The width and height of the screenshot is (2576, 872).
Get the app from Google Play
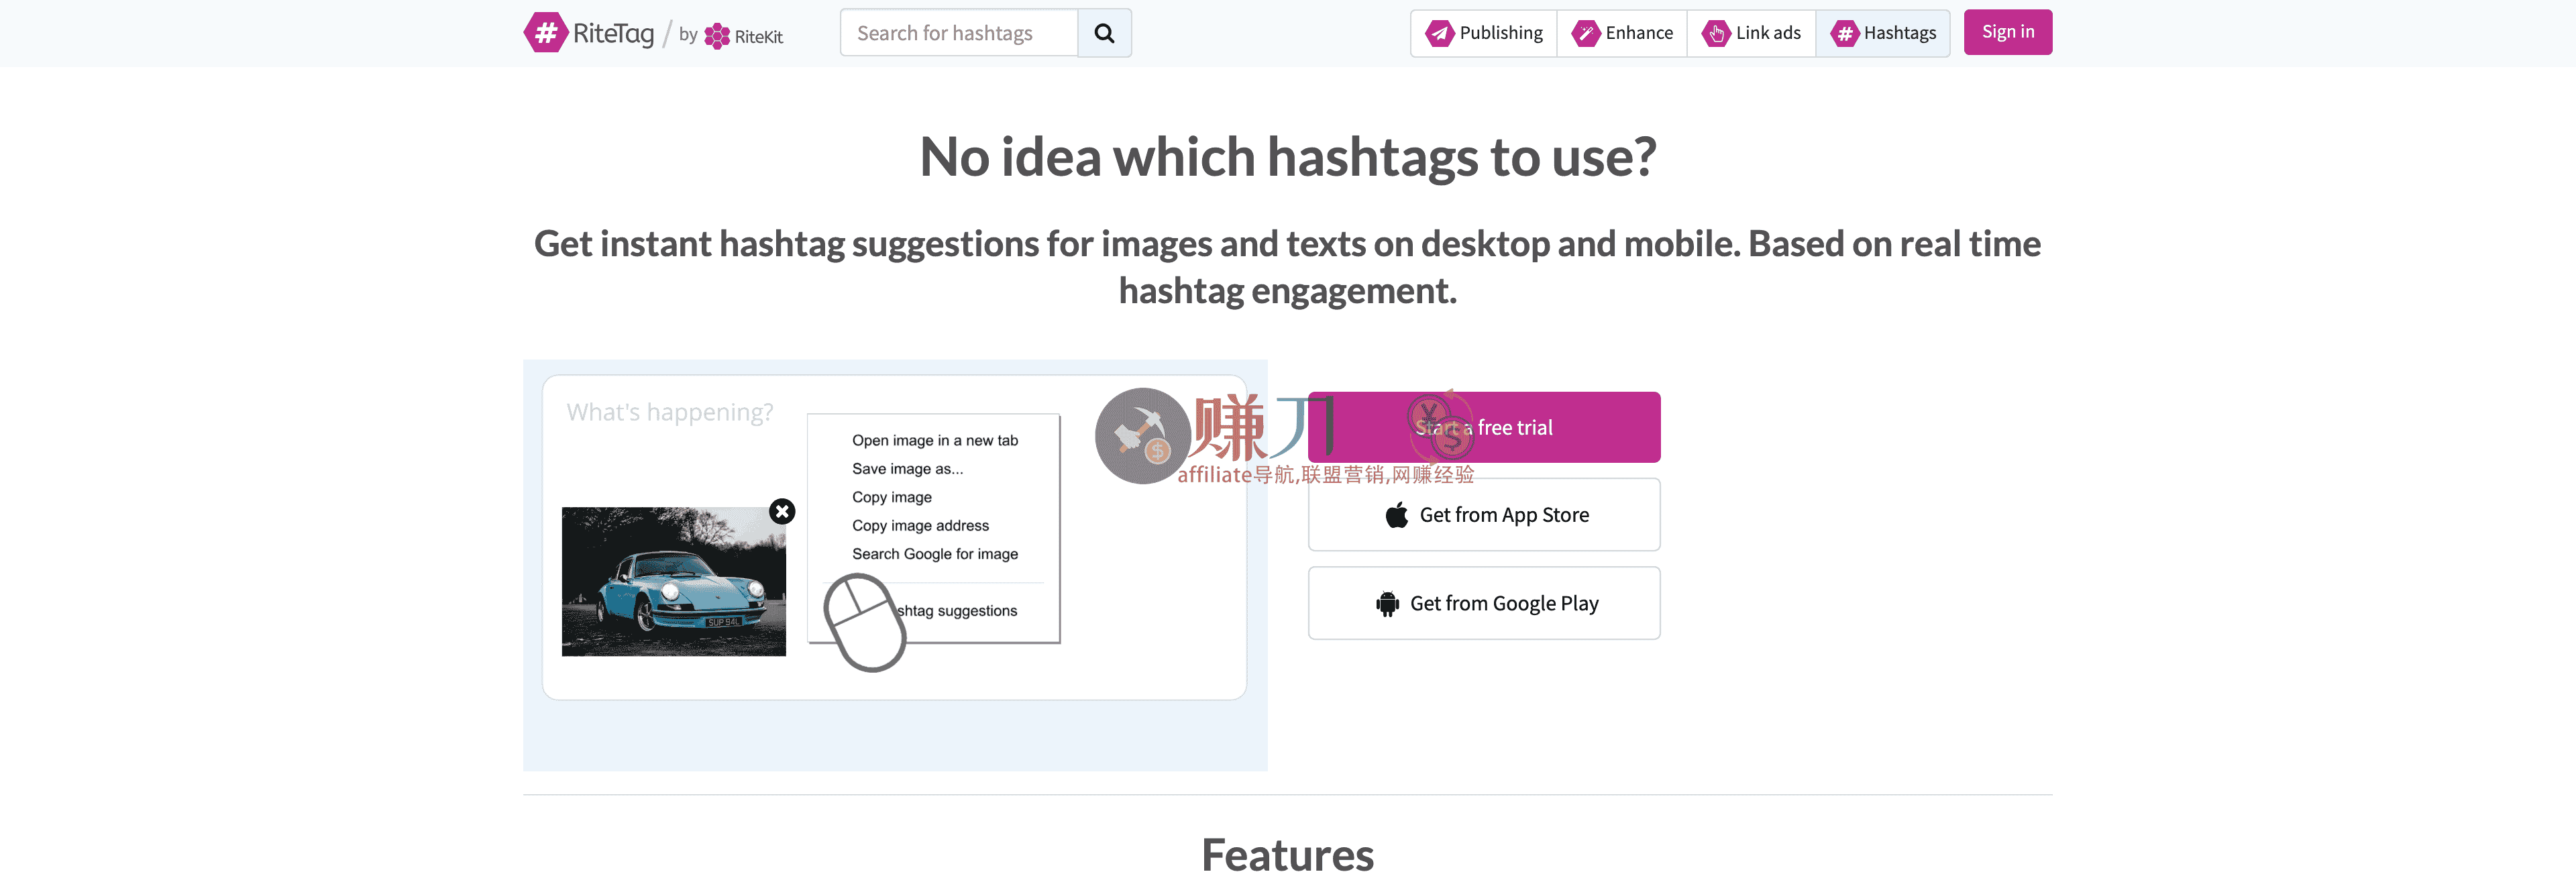tap(1483, 603)
